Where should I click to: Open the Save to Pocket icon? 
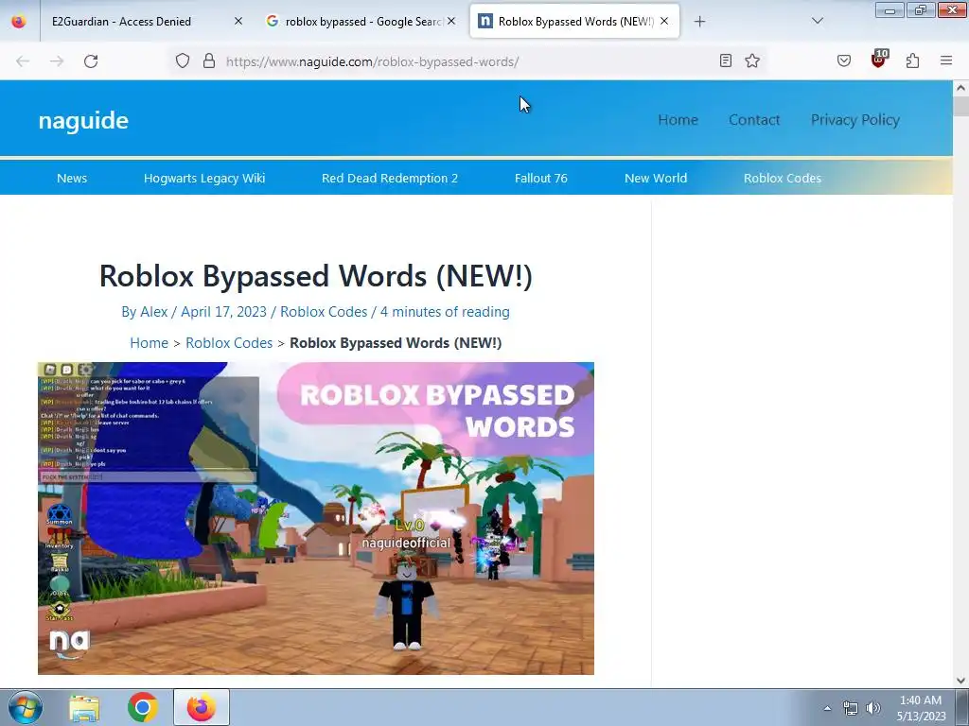click(844, 60)
